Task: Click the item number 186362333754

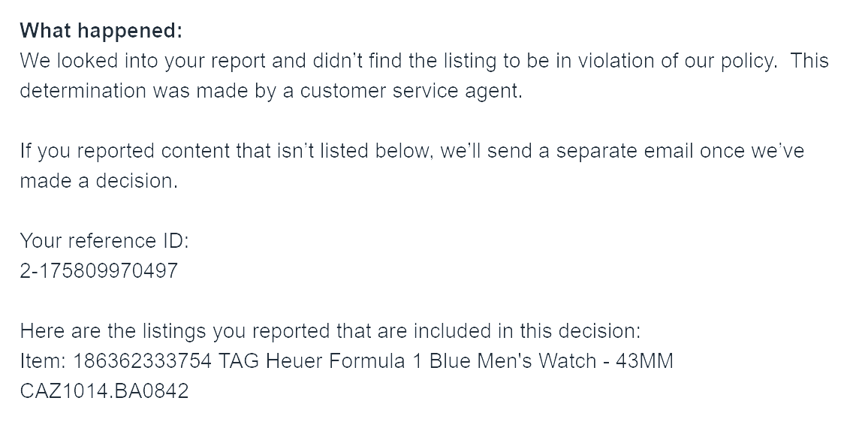Action: (x=142, y=361)
